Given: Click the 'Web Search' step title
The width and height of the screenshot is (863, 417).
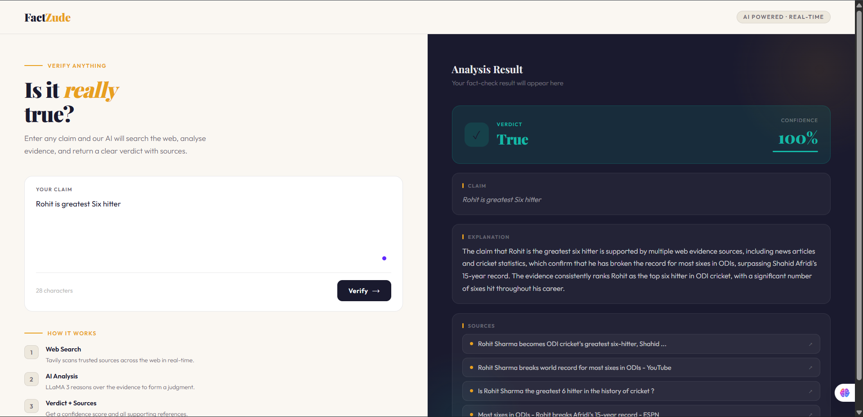Looking at the screenshot, I should 63,349.
